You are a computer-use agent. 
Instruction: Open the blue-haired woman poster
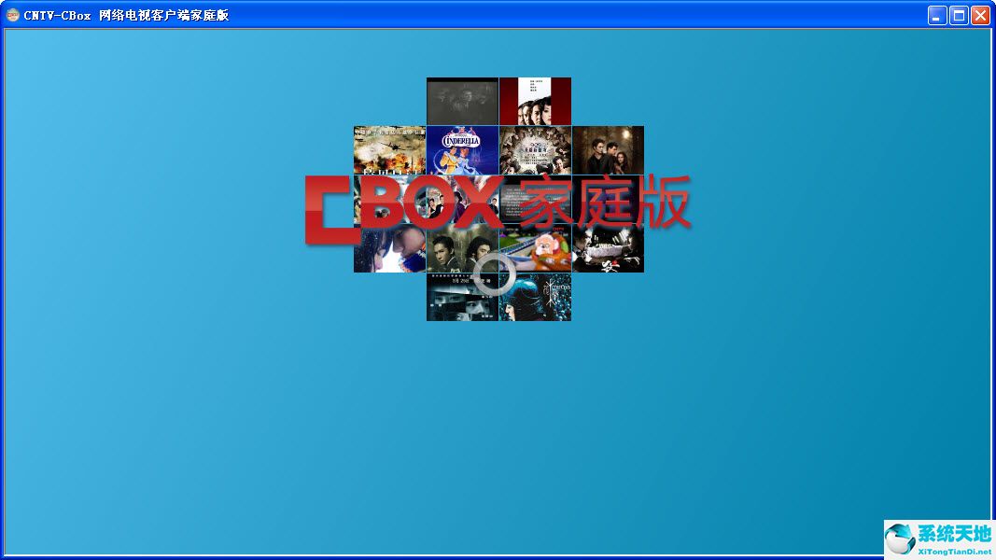pos(537,299)
